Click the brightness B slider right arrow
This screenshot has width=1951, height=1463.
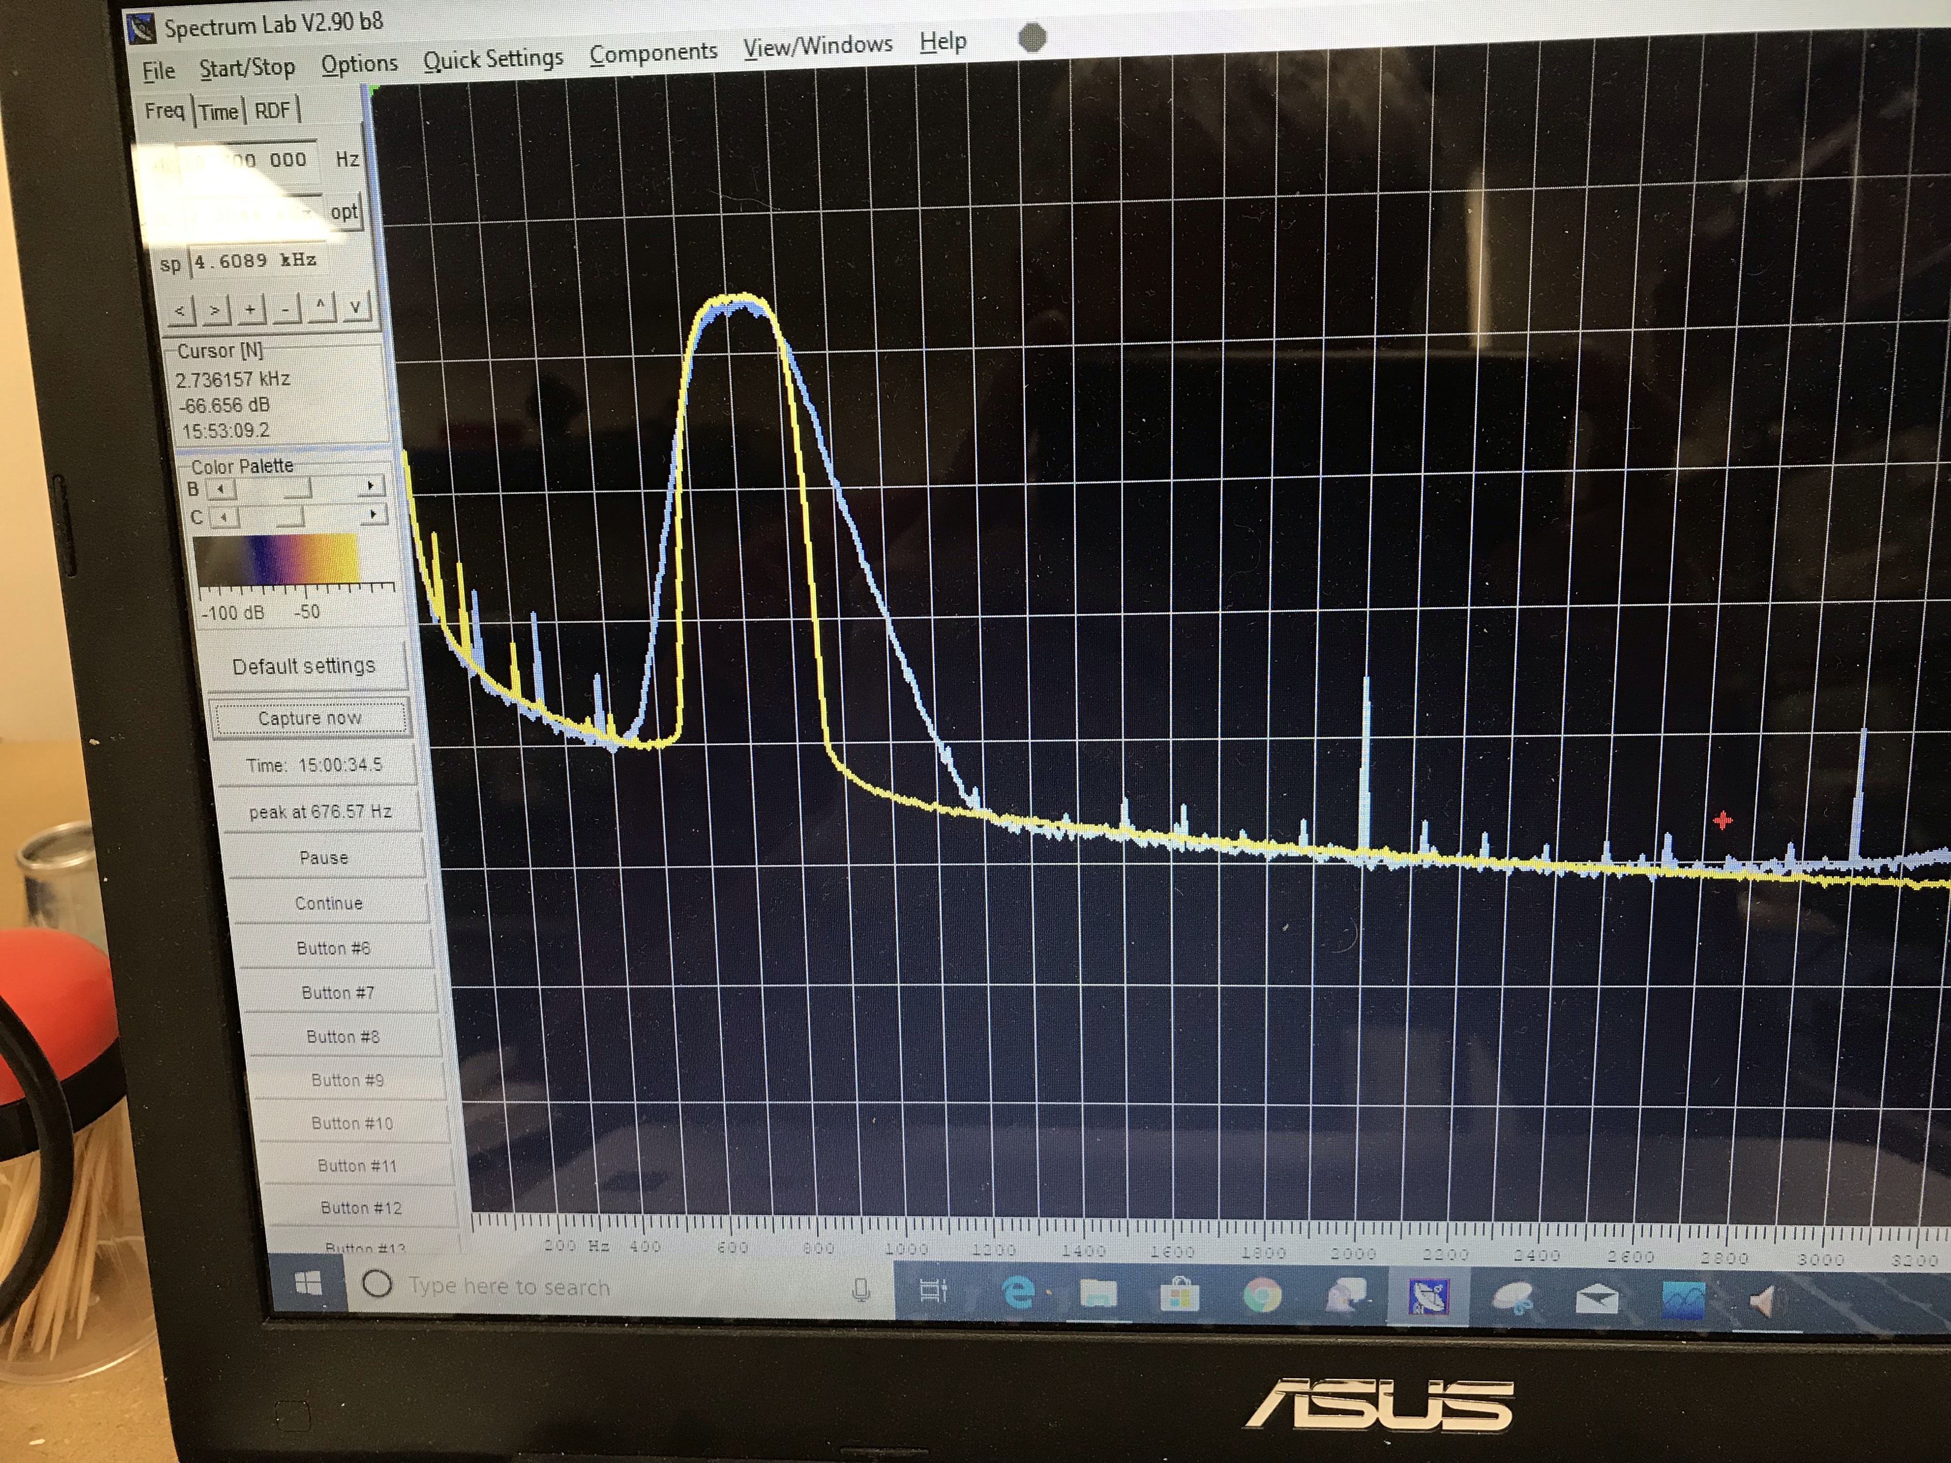(x=371, y=486)
